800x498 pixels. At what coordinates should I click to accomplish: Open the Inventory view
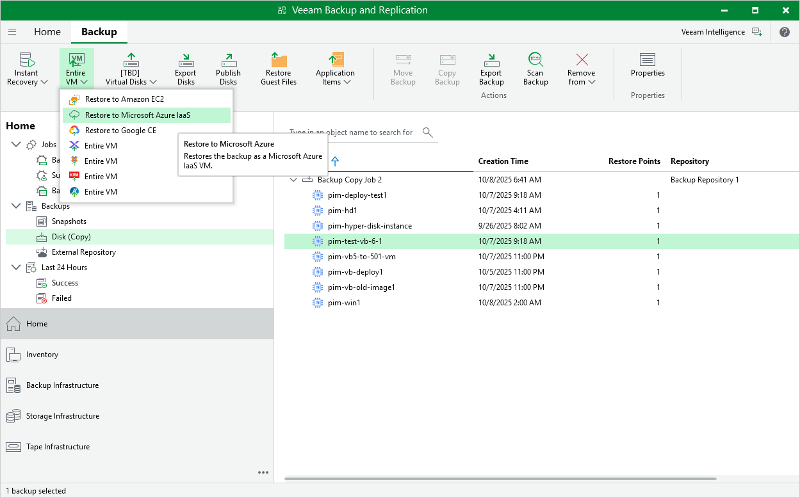pyautogui.click(x=137, y=355)
